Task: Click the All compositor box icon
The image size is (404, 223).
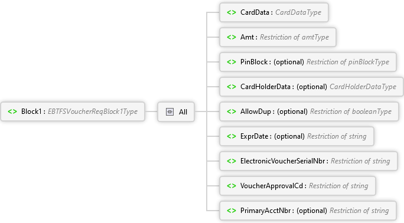Action: [170, 112]
